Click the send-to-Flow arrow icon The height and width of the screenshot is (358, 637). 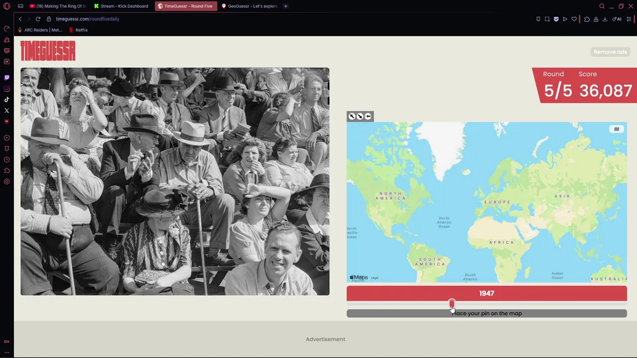[565, 19]
